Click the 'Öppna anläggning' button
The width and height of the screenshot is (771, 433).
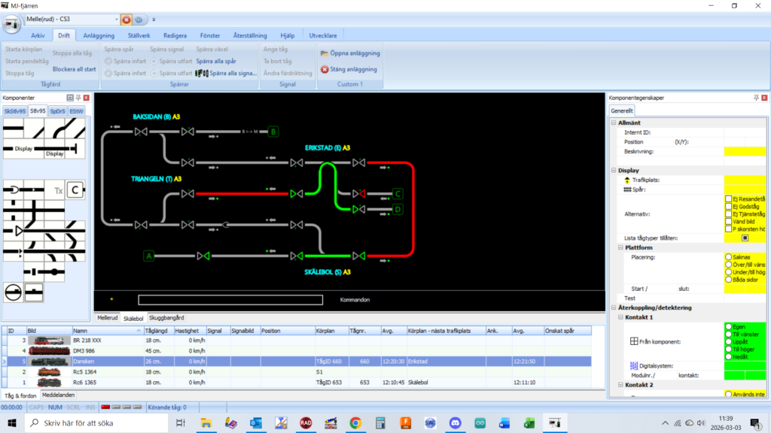349,53
